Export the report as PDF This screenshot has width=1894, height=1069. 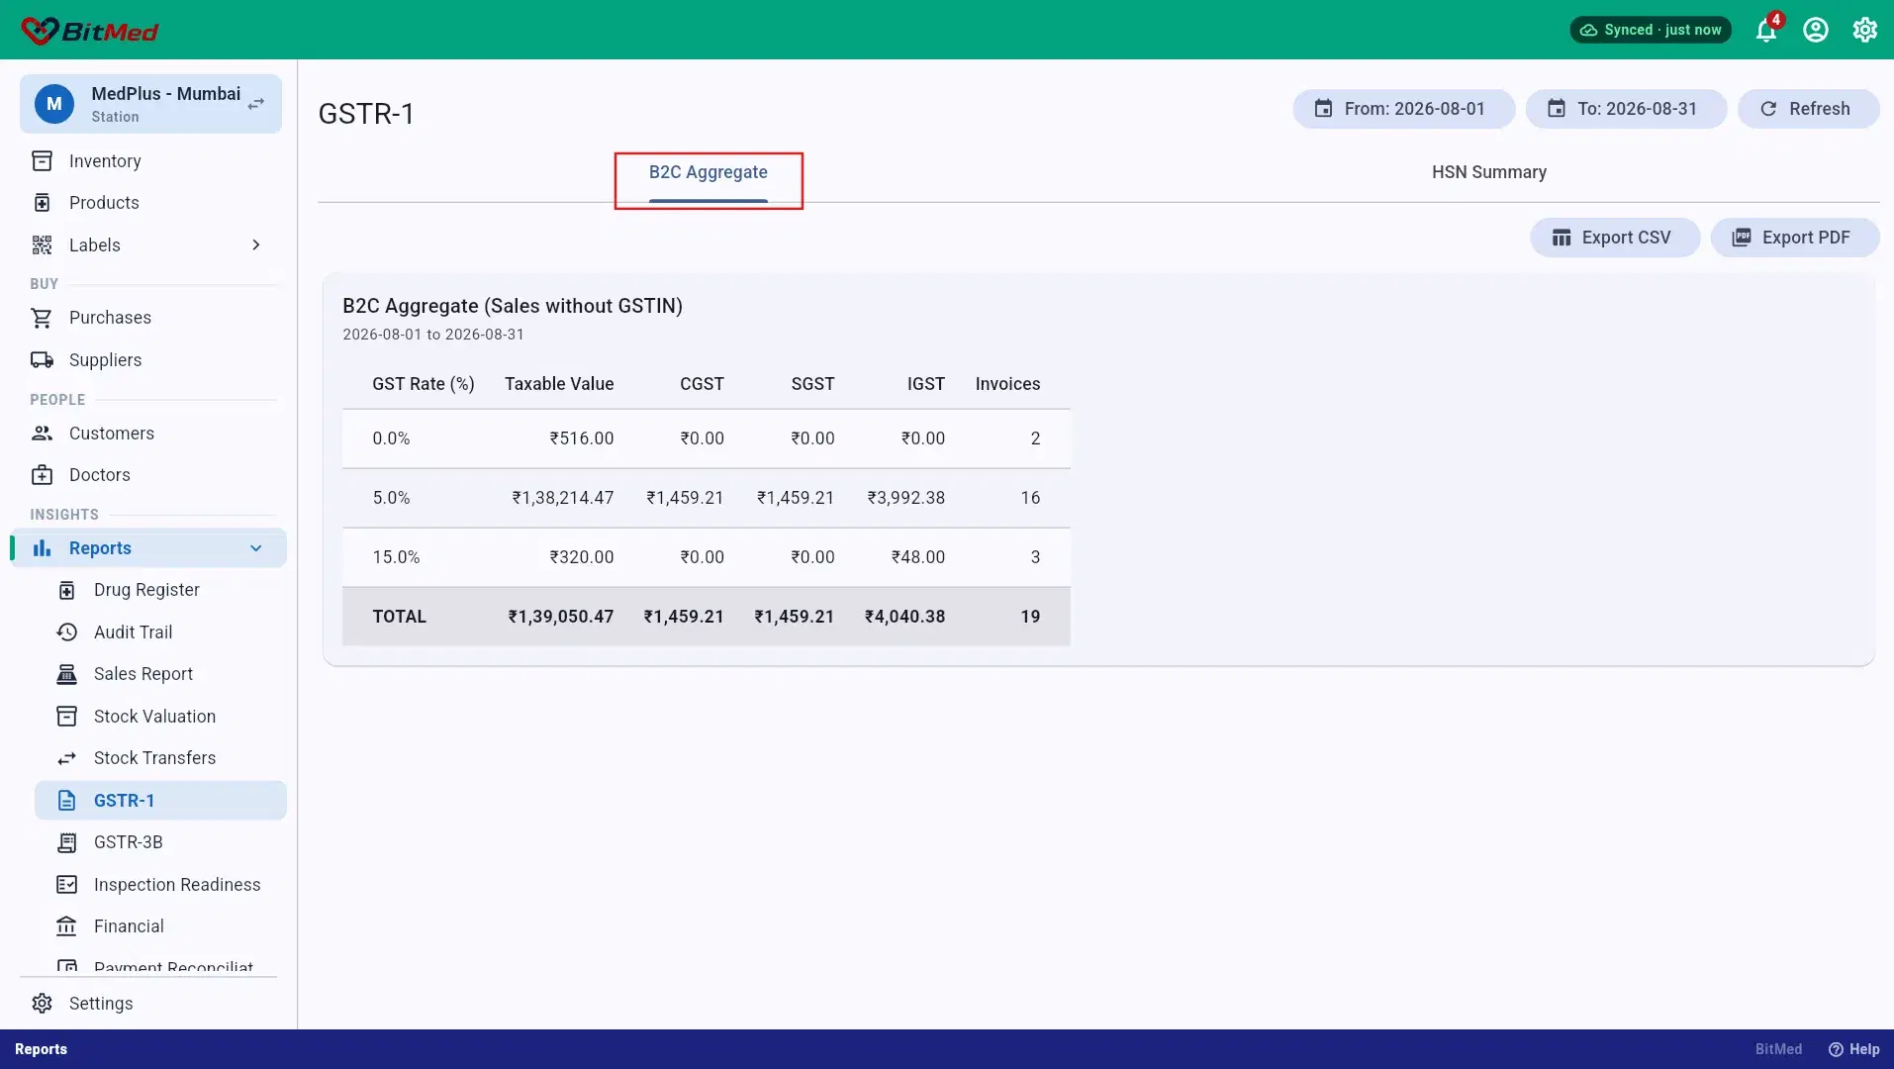1795,238
